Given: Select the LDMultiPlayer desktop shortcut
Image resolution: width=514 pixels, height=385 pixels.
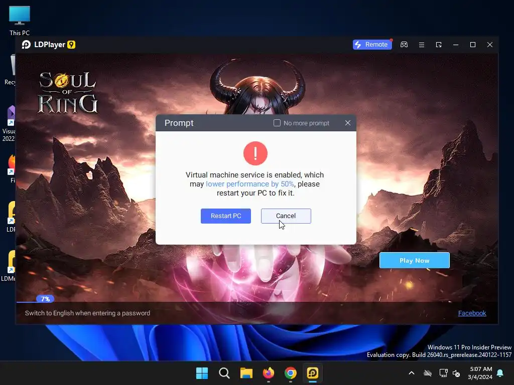Looking at the screenshot, I should click(x=9, y=266).
